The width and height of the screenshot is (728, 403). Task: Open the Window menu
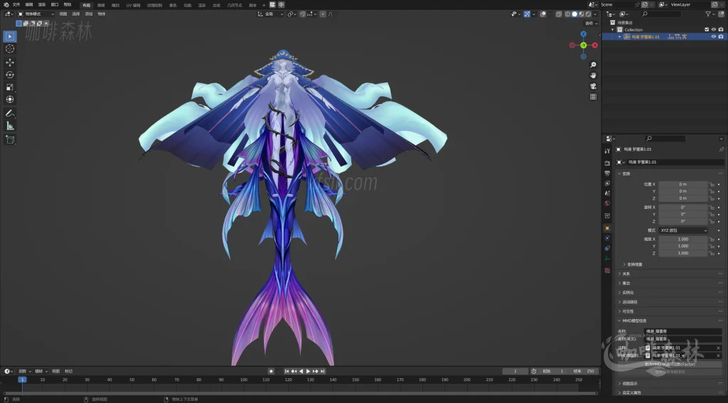coord(55,5)
